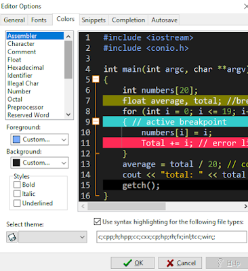Click the int main preview line
Image resolution: width=248 pixels, height=271 pixels.
(175, 69)
